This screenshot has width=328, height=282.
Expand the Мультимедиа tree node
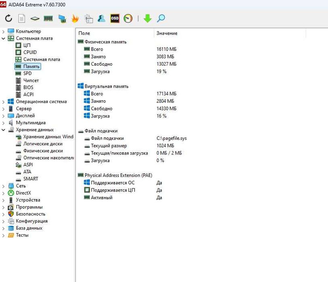tap(3, 123)
